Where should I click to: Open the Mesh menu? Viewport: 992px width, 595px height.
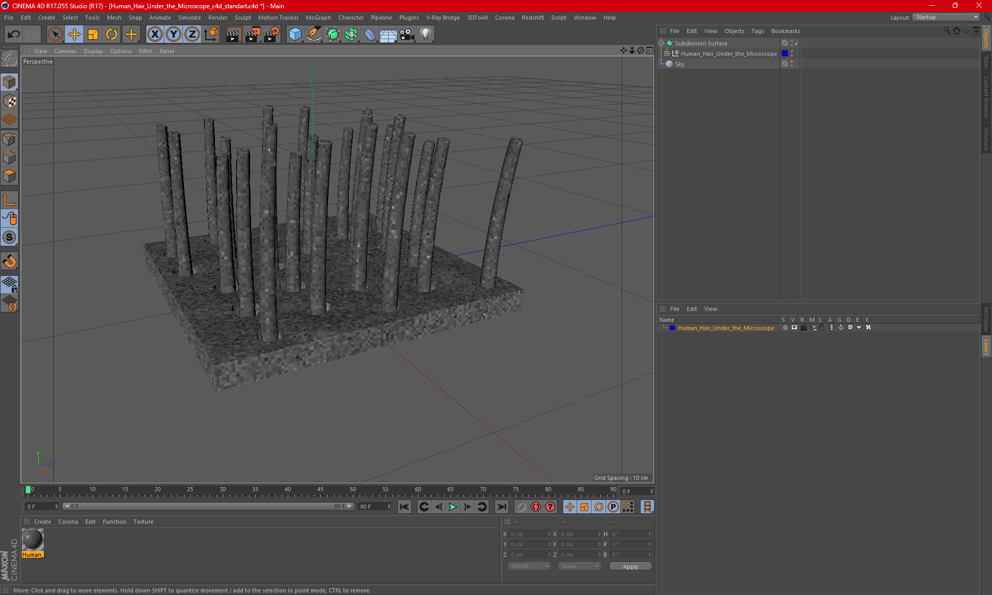[x=114, y=18]
